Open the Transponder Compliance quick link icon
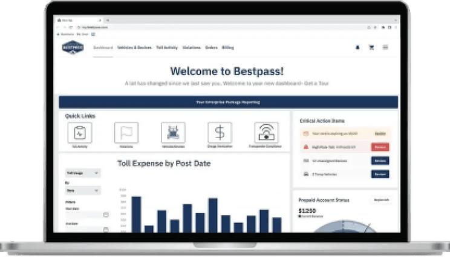The width and height of the screenshot is (450, 263). pyautogui.click(x=266, y=132)
